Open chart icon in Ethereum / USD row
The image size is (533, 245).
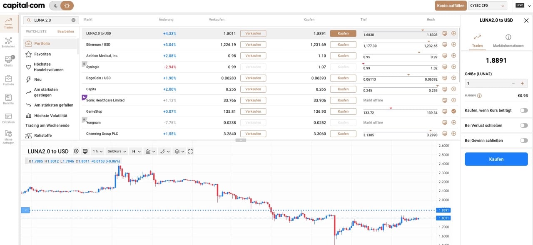coord(445,45)
